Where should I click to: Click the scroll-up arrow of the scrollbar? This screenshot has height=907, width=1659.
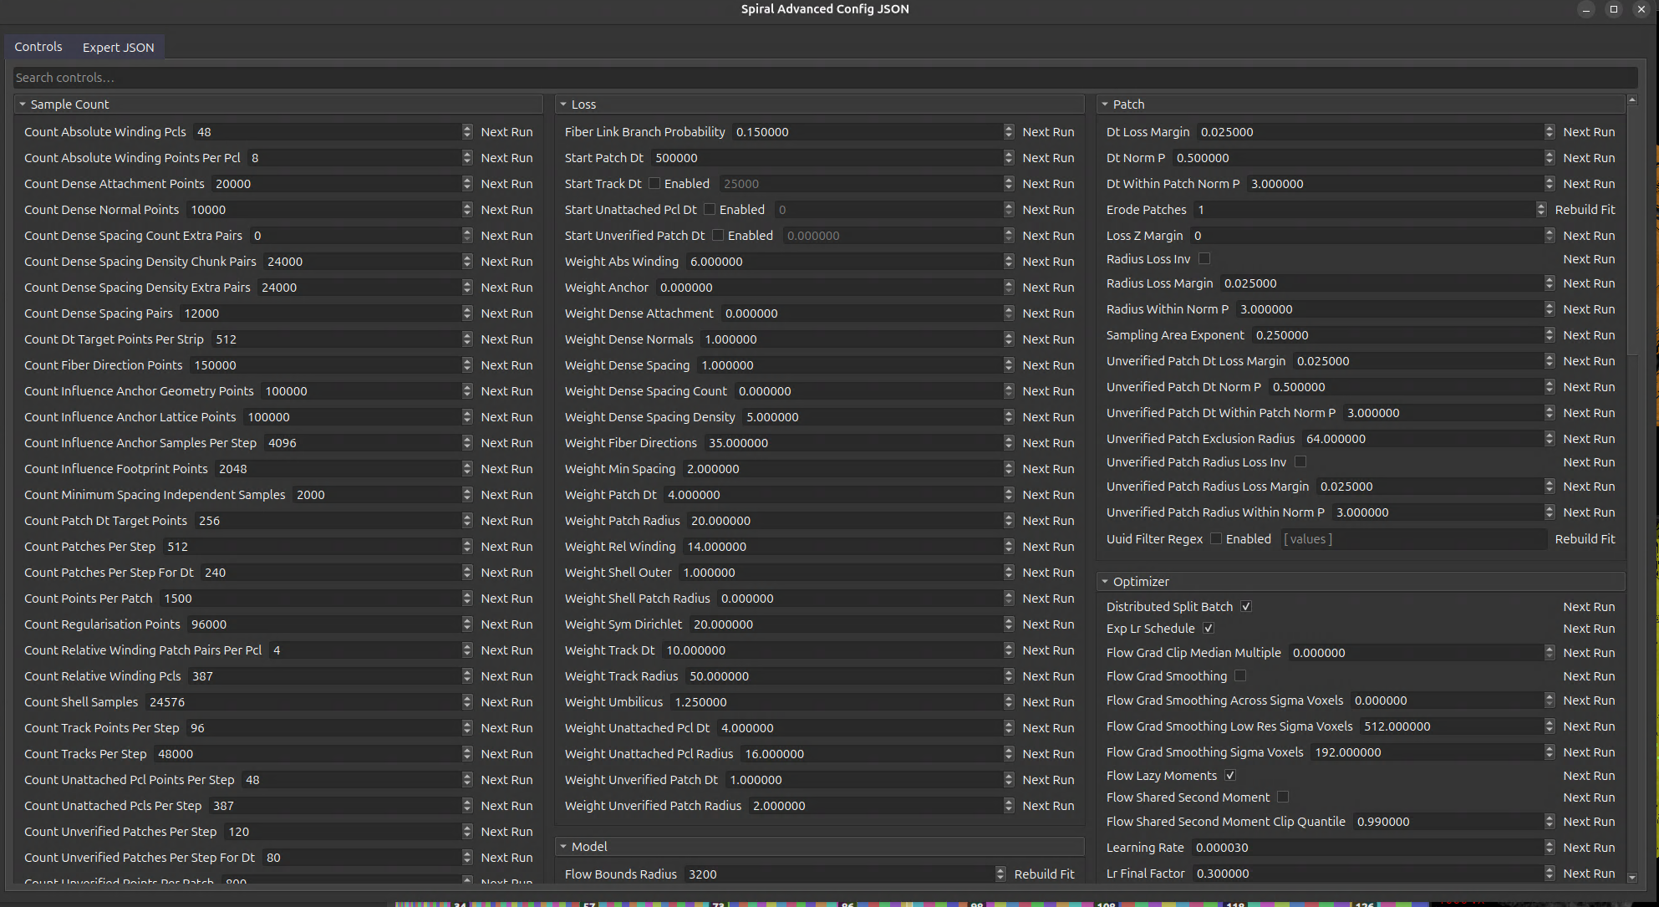pos(1632,99)
